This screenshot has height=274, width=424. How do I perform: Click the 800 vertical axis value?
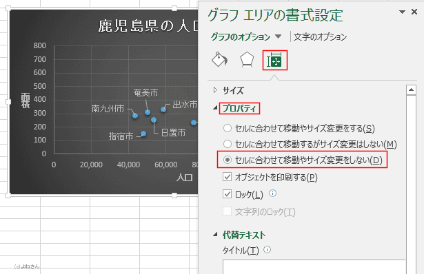(x=40, y=45)
